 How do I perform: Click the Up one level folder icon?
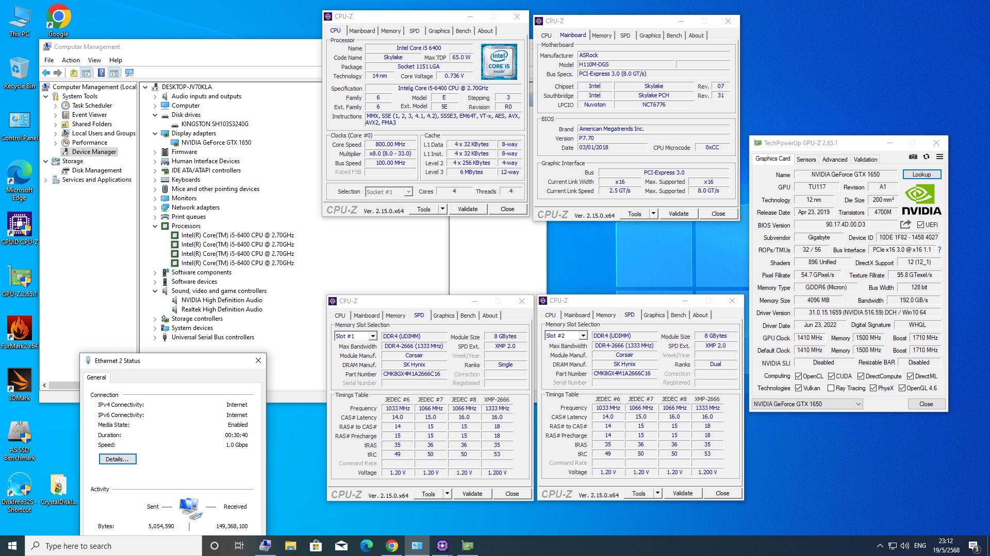point(74,73)
